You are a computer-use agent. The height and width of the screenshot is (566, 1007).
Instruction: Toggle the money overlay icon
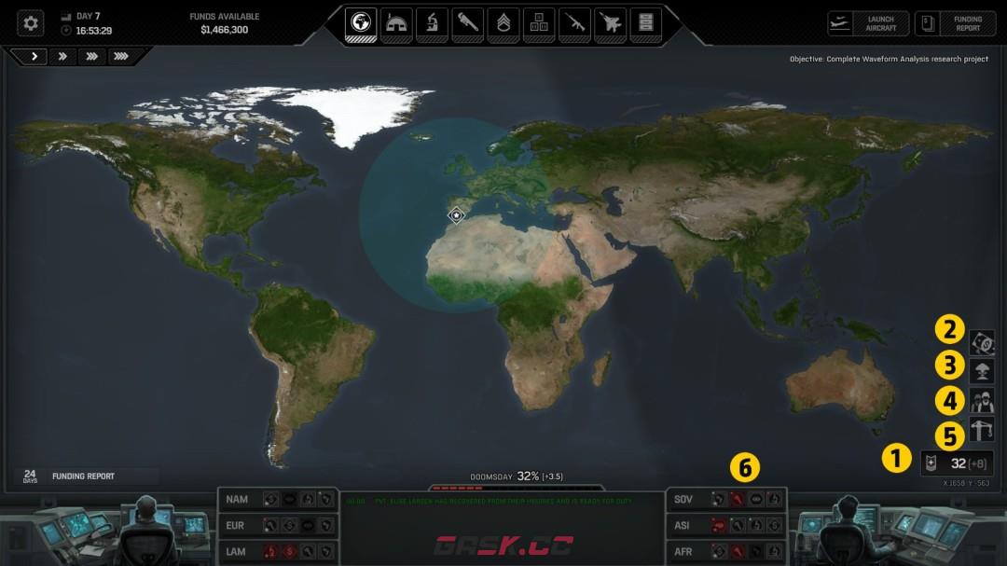click(982, 343)
